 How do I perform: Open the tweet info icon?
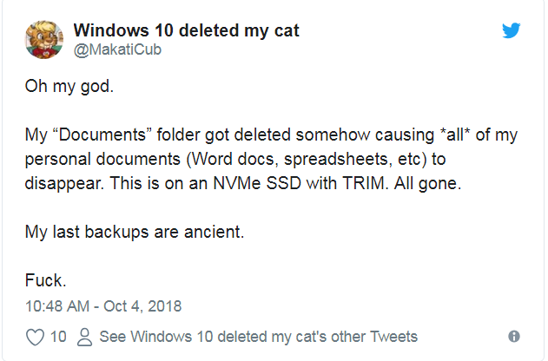tap(513, 336)
